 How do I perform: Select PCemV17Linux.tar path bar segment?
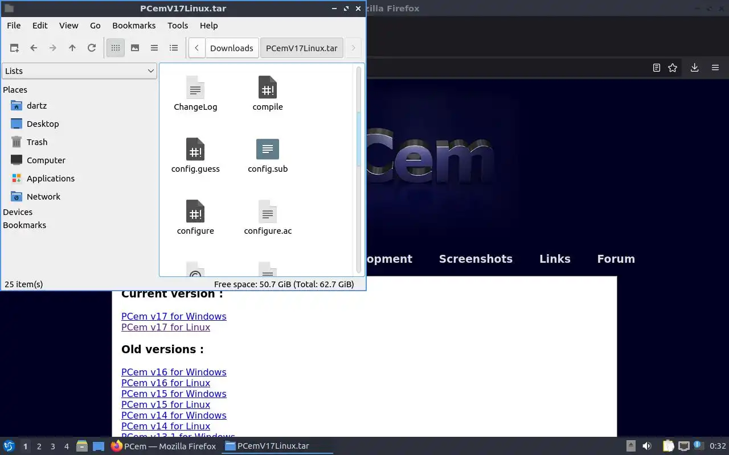pos(302,48)
